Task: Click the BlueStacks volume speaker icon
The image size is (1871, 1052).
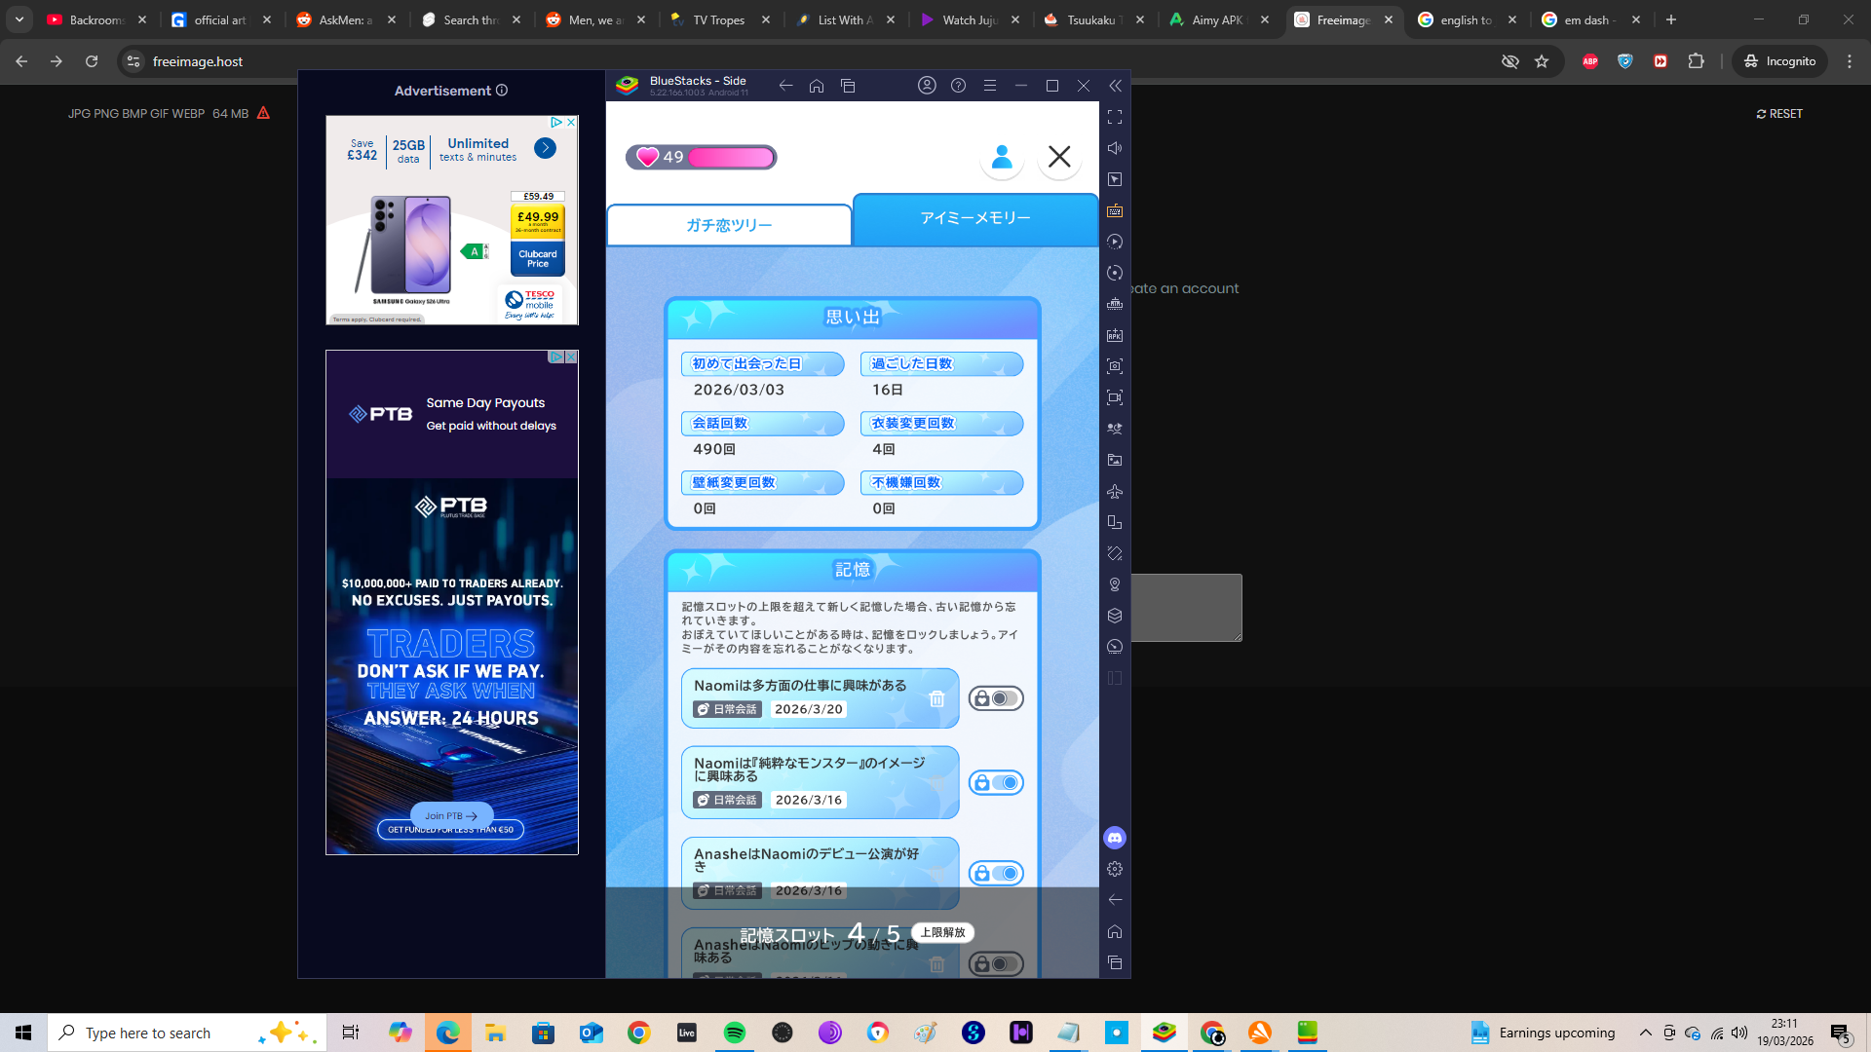Action: (1115, 148)
